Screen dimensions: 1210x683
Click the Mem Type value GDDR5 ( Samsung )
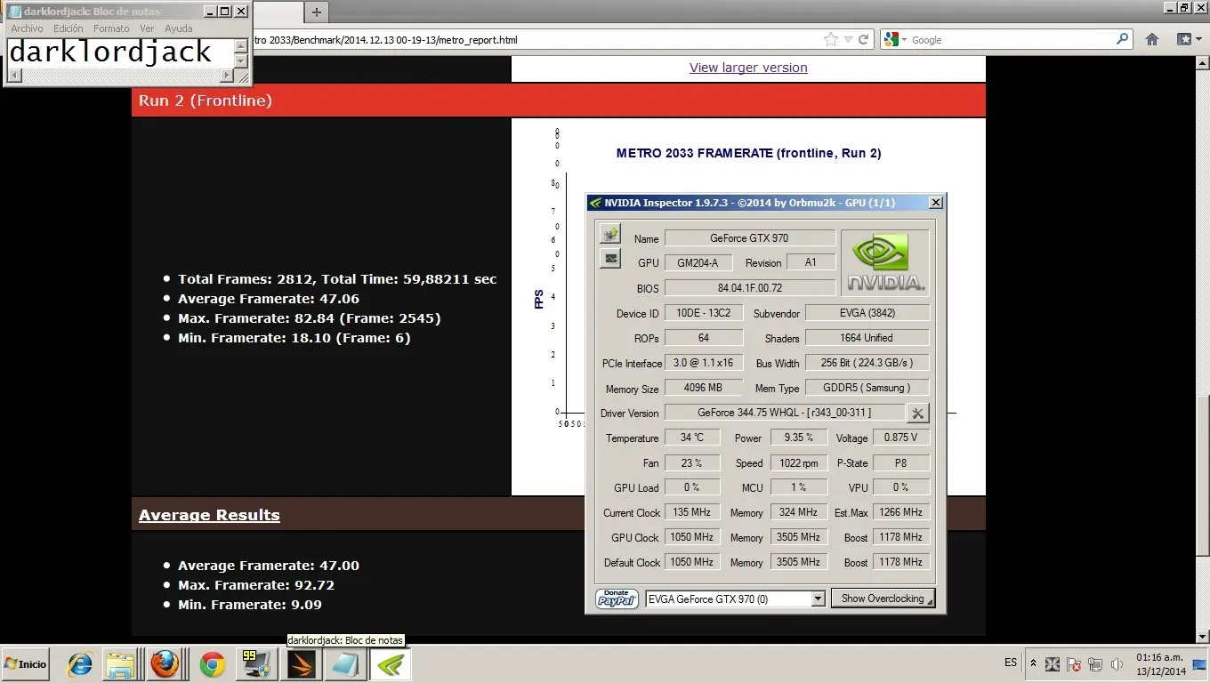(x=867, y=388)
